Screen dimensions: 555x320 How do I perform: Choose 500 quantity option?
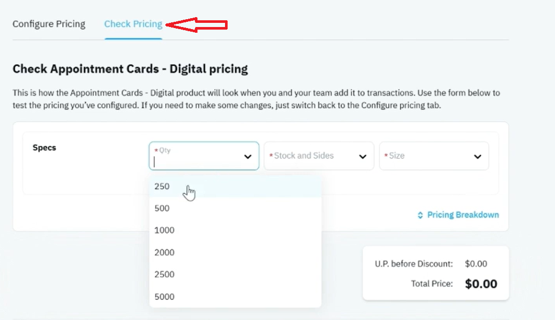click(x=235, y=208)
